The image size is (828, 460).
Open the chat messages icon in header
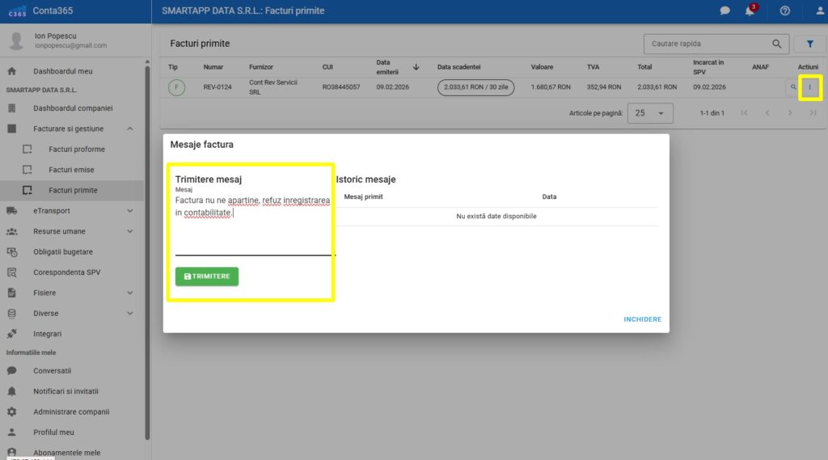(x=724, y=11)
